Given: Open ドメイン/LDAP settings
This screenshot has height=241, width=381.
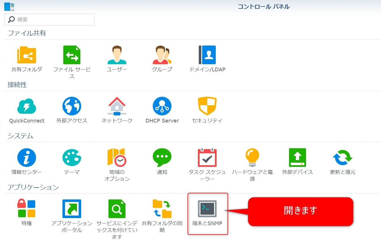Looking at the screenshot, I should point(207,55).
